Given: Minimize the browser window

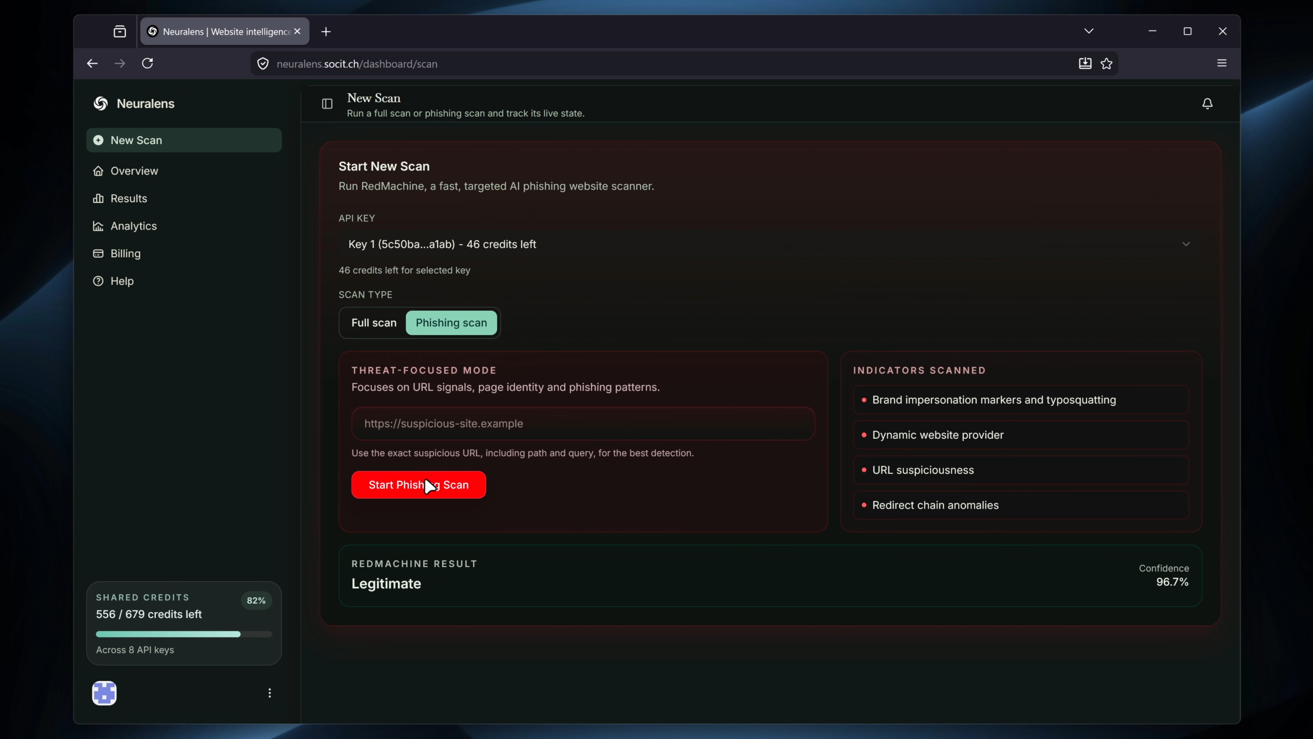Looking at the screenshot, I should pos(1152,31).
